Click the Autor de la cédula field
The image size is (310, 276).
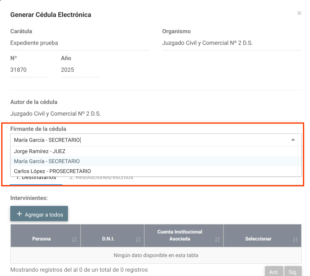156,114
